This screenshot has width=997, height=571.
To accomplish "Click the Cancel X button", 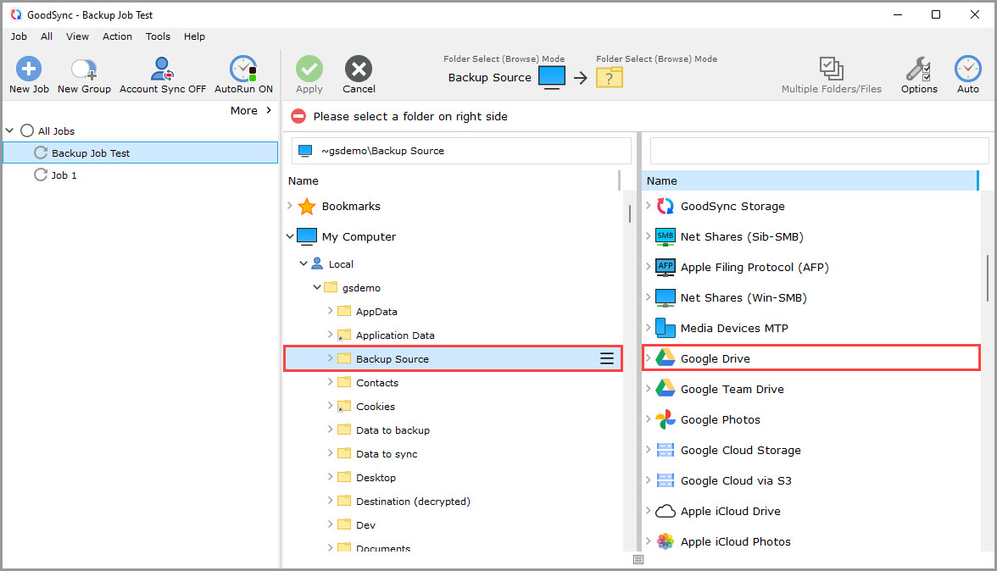I will click(x=359, y=69).
